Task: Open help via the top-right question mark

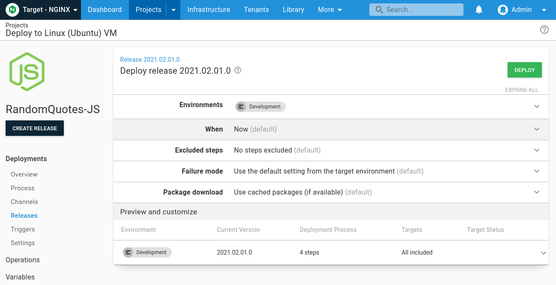Action: [x=544, y=30]
